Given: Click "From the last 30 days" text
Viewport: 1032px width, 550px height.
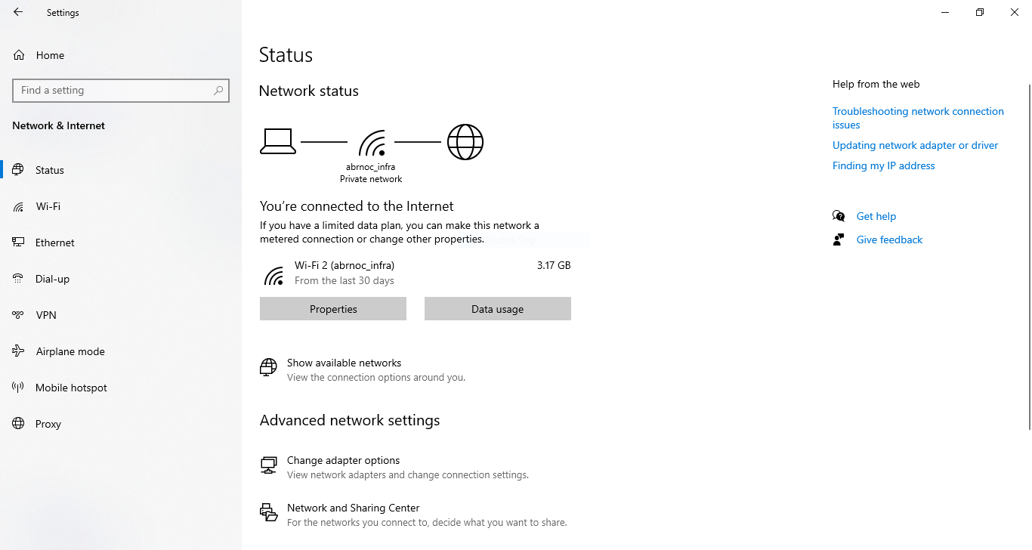Looking at the screenshot, I should [345, 280].
